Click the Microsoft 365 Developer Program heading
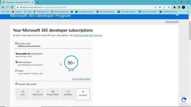 (41, 16)
